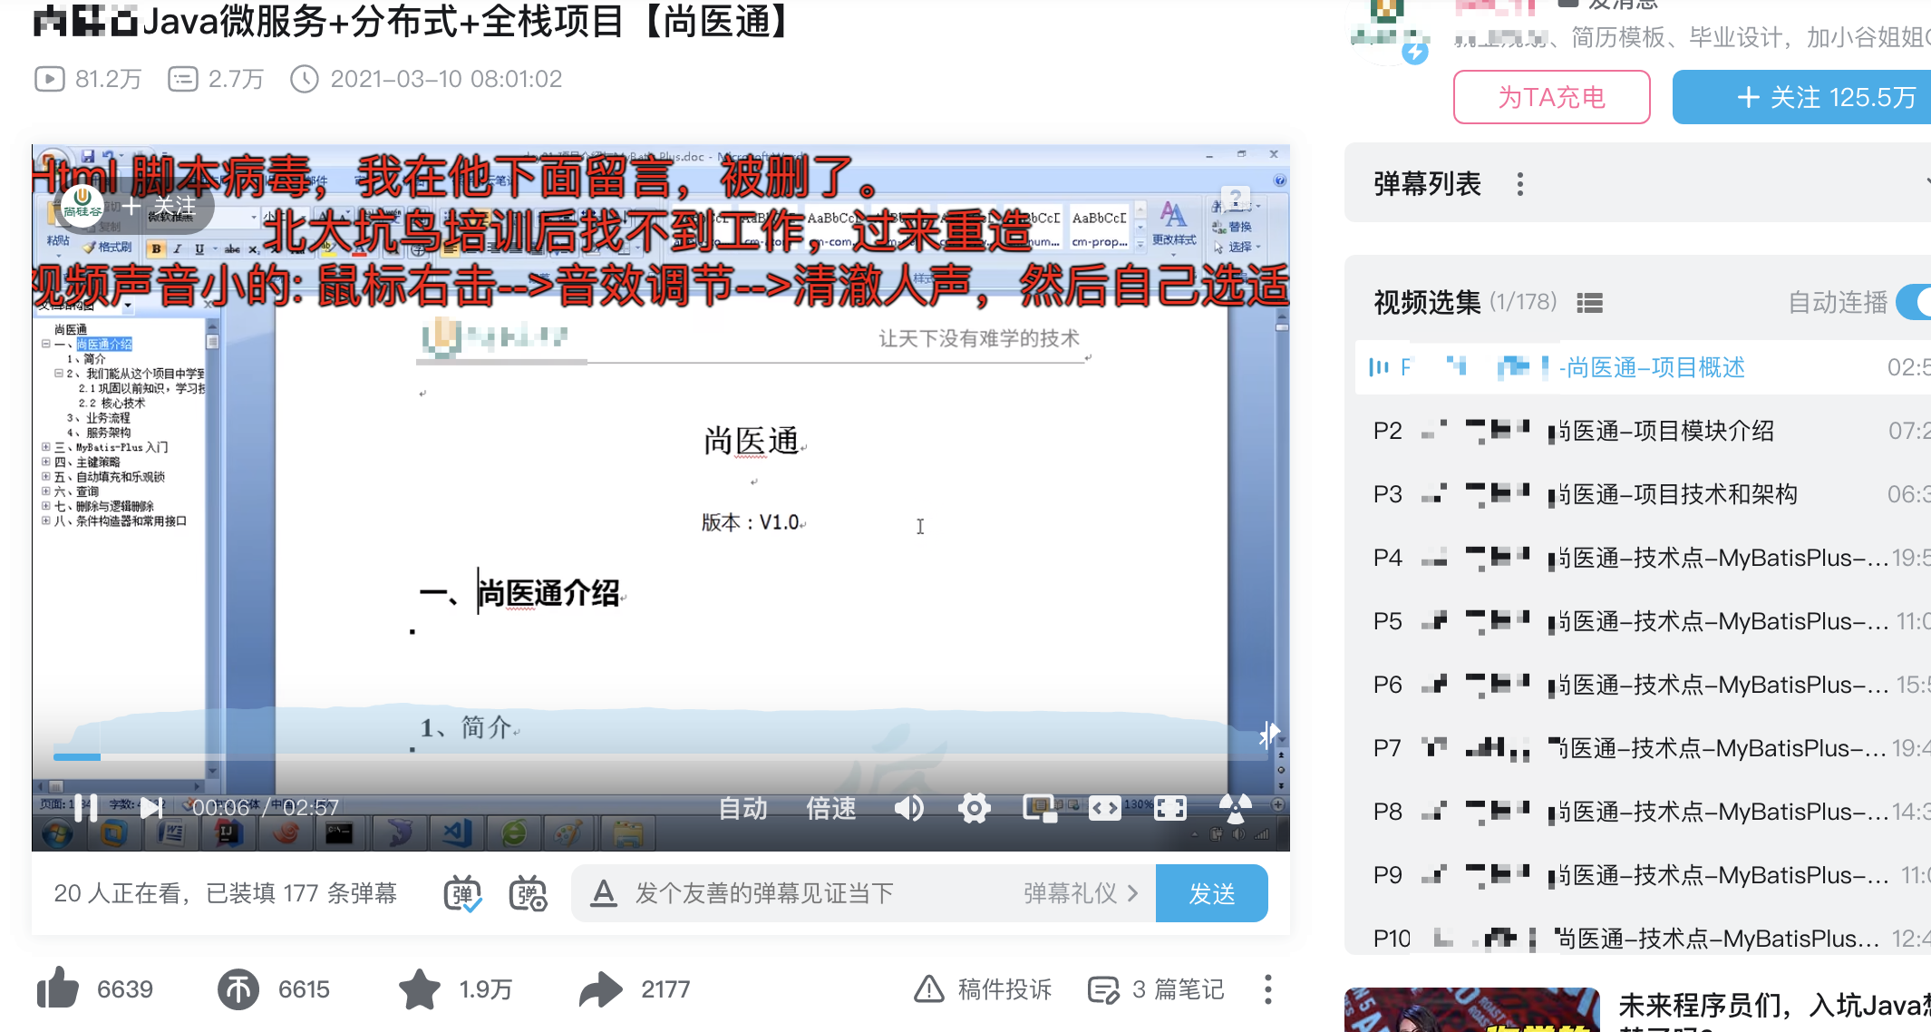The image size is (1931, 1032).
Task: Open the recommended video thumbnail below playlist
Action: click(x=1471, y=1009)
